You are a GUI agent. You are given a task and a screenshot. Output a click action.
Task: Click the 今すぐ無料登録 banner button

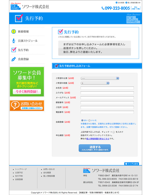(x=27, y=92)
